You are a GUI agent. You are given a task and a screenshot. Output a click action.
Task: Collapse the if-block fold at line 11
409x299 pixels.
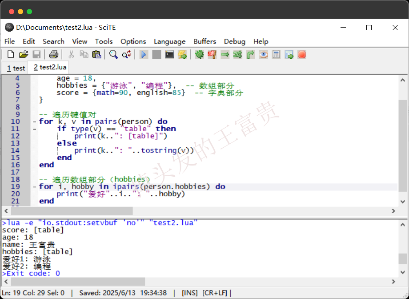coord(35,129)
